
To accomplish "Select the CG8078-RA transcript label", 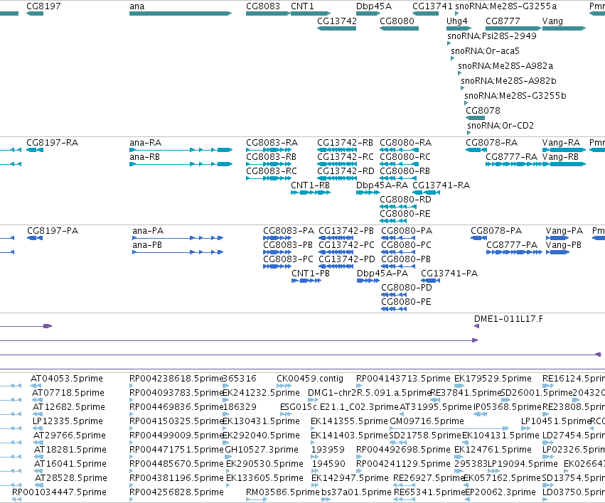I will tap(491, 143).
